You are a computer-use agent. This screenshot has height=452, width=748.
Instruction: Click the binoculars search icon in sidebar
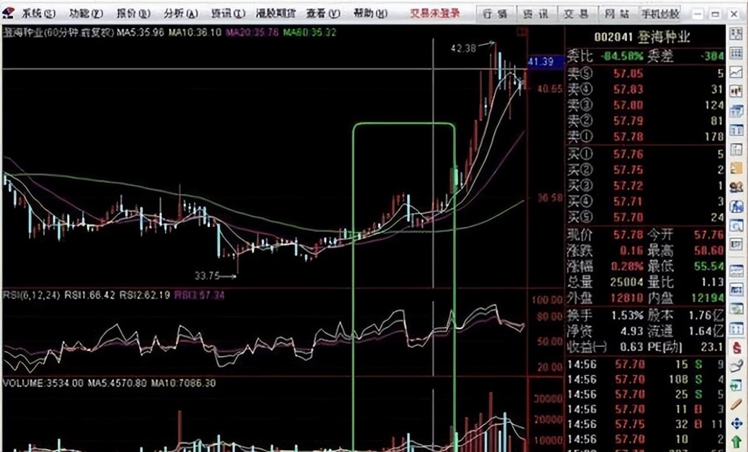click(736, 187)
